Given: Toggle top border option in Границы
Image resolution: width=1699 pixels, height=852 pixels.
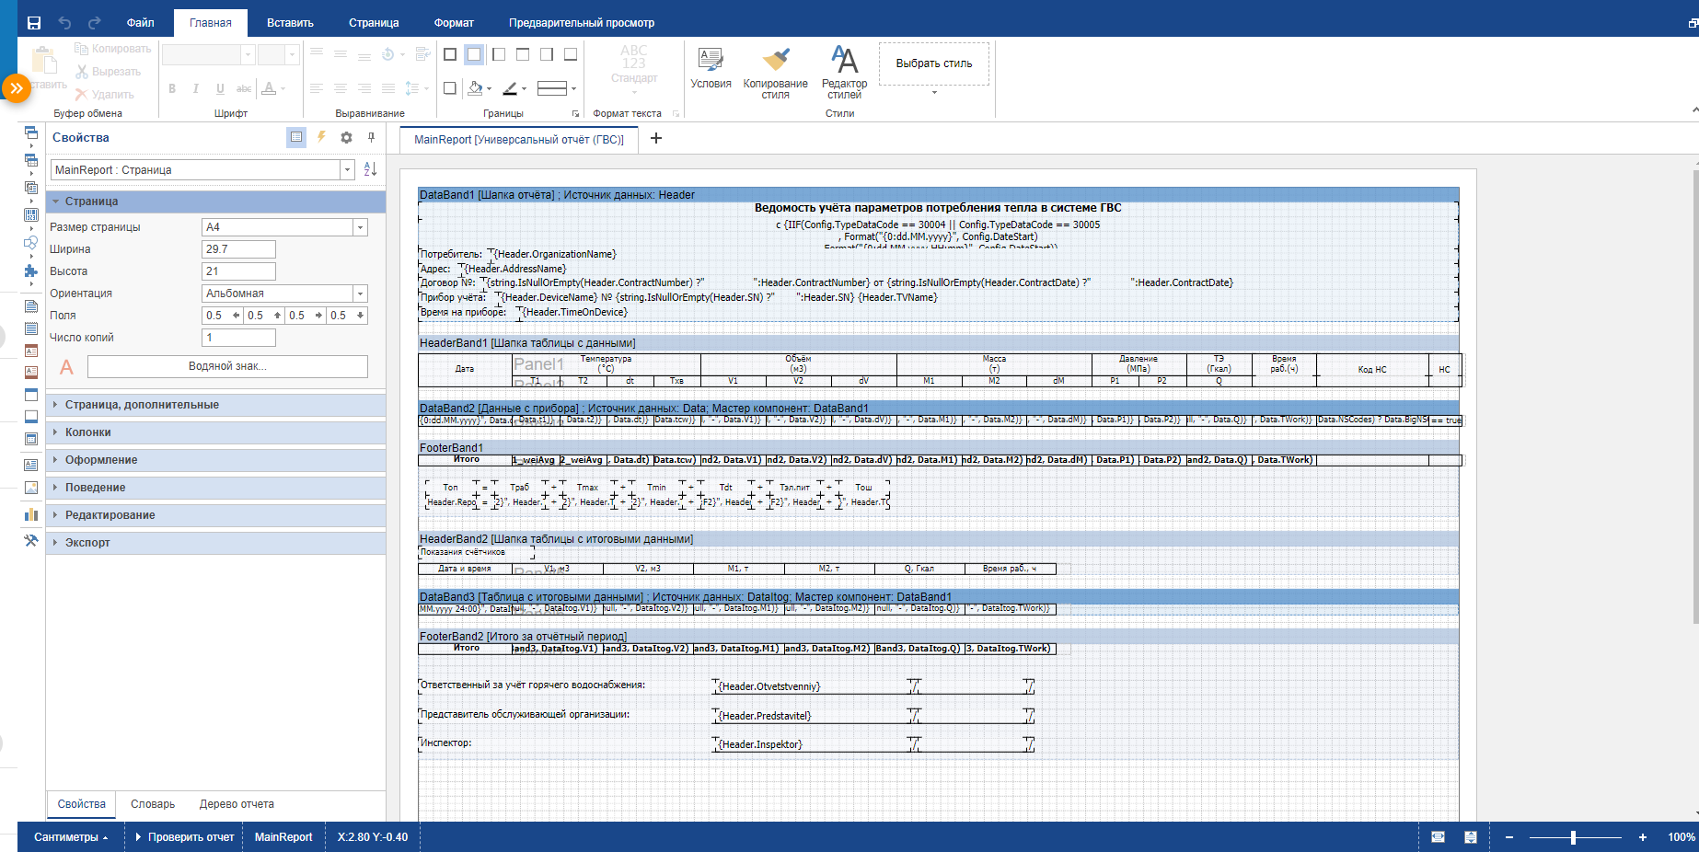Looking at the screenshot, I should 523,54.
